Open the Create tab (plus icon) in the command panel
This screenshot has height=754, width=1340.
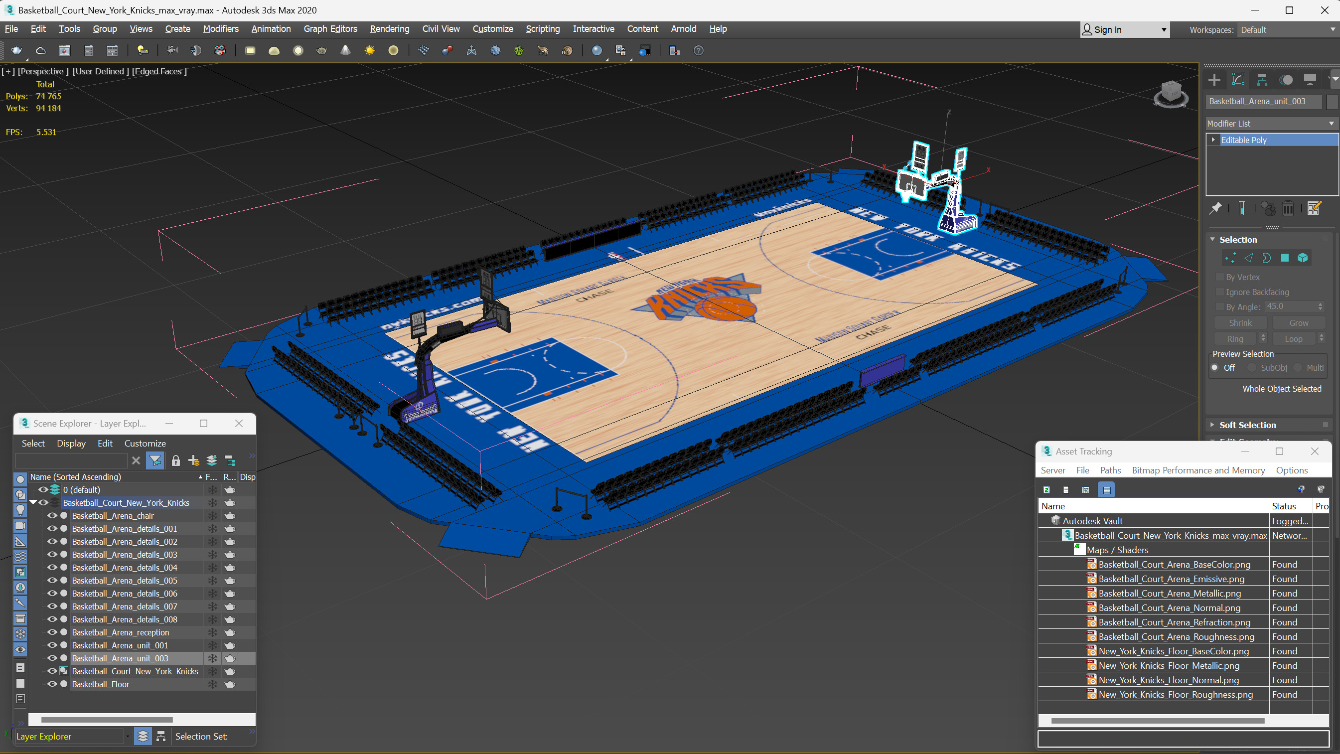point(1214,80)
